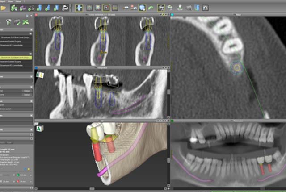286x192 pixels.
Task: Click the green checkmark approve icon
Action: [x=17, y=22]
